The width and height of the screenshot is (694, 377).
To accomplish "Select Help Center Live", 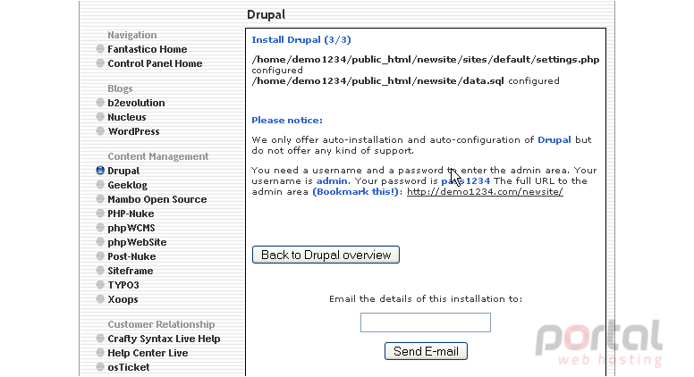I will click(148, 353).
